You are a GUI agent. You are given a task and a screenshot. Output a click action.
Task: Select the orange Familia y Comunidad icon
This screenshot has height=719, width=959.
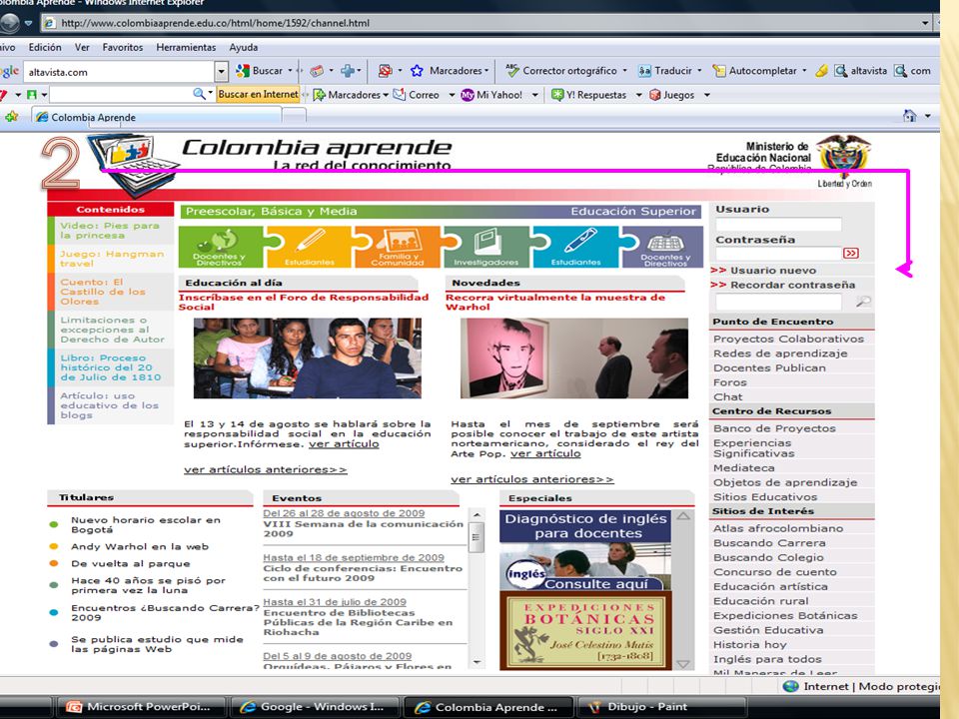pos(398,247)
